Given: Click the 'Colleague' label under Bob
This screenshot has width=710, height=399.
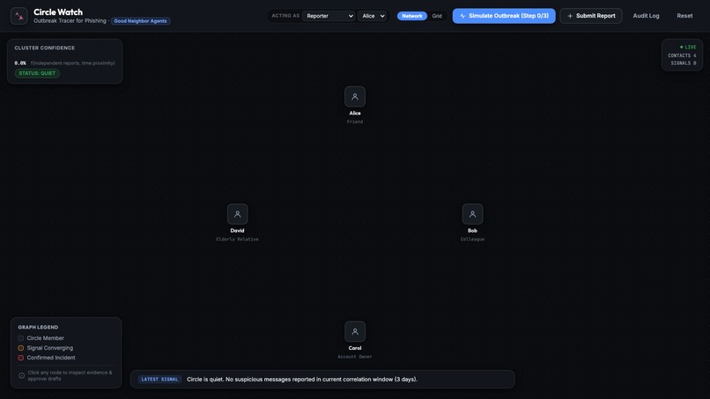Looking at the screenshot, I should 472,239.
